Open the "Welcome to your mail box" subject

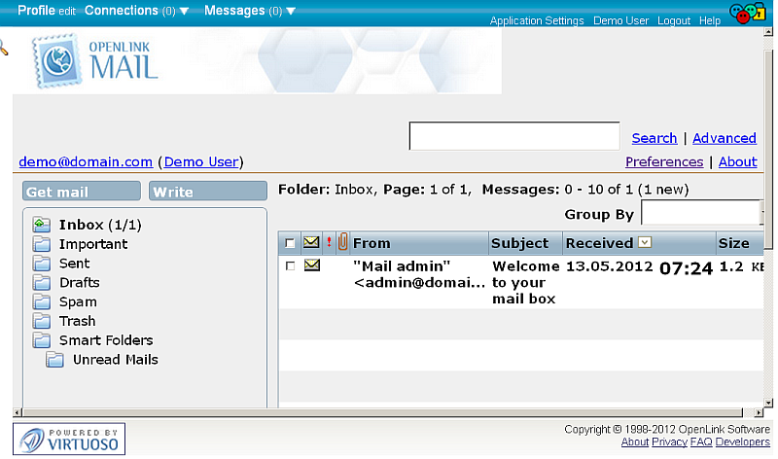click(x=525, y=282)
